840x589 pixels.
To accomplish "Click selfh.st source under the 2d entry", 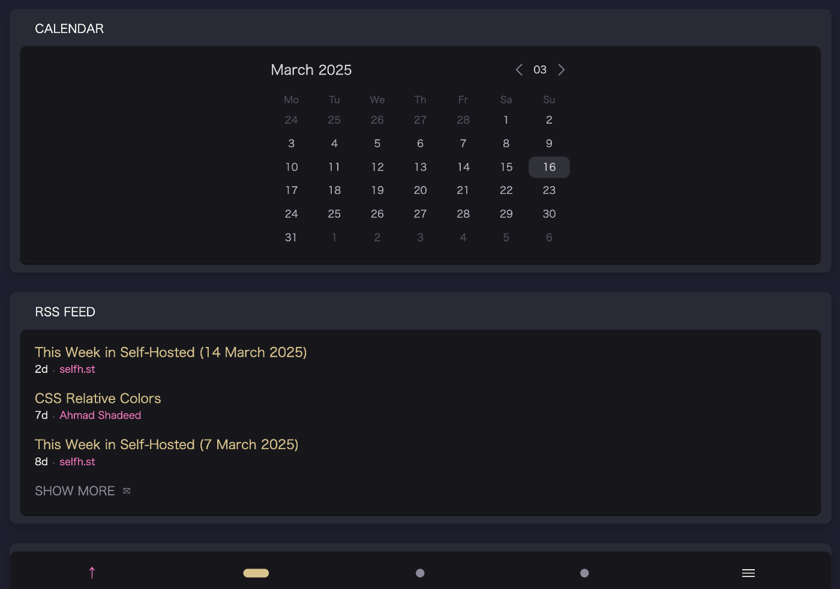I will [77, 369].
